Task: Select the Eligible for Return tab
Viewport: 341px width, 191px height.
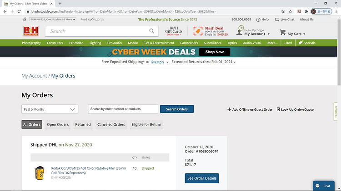Action: coord(146,124)
